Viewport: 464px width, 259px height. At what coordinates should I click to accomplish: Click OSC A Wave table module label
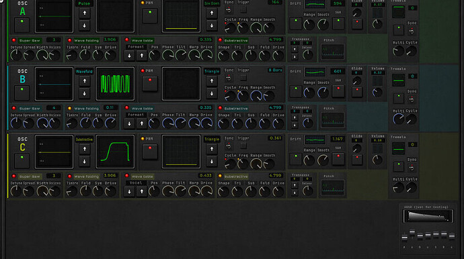coord(142,40)
